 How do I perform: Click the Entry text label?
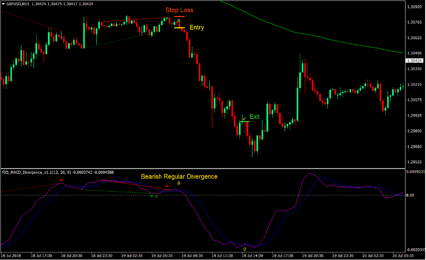coord(197,27)
